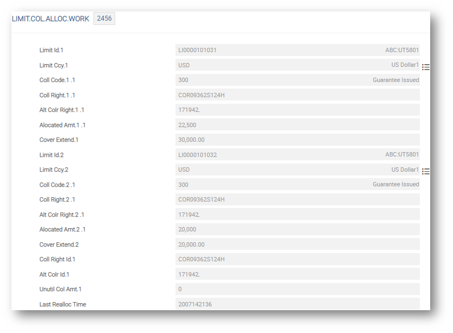Select the Coll Code.2.1 field
453x333 pixels.
pos(297,185)
